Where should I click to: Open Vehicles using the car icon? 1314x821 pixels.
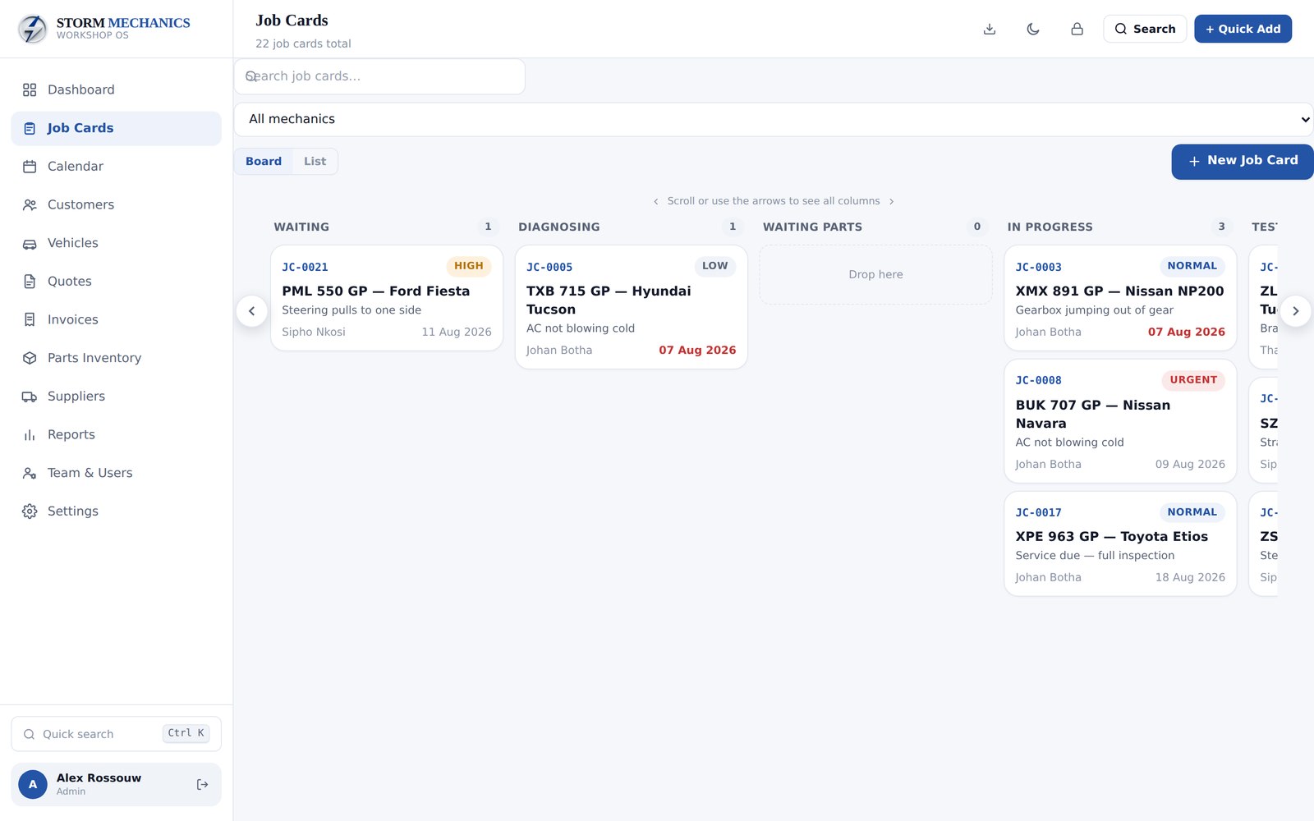pyautogui.click(x=30, y=243)
